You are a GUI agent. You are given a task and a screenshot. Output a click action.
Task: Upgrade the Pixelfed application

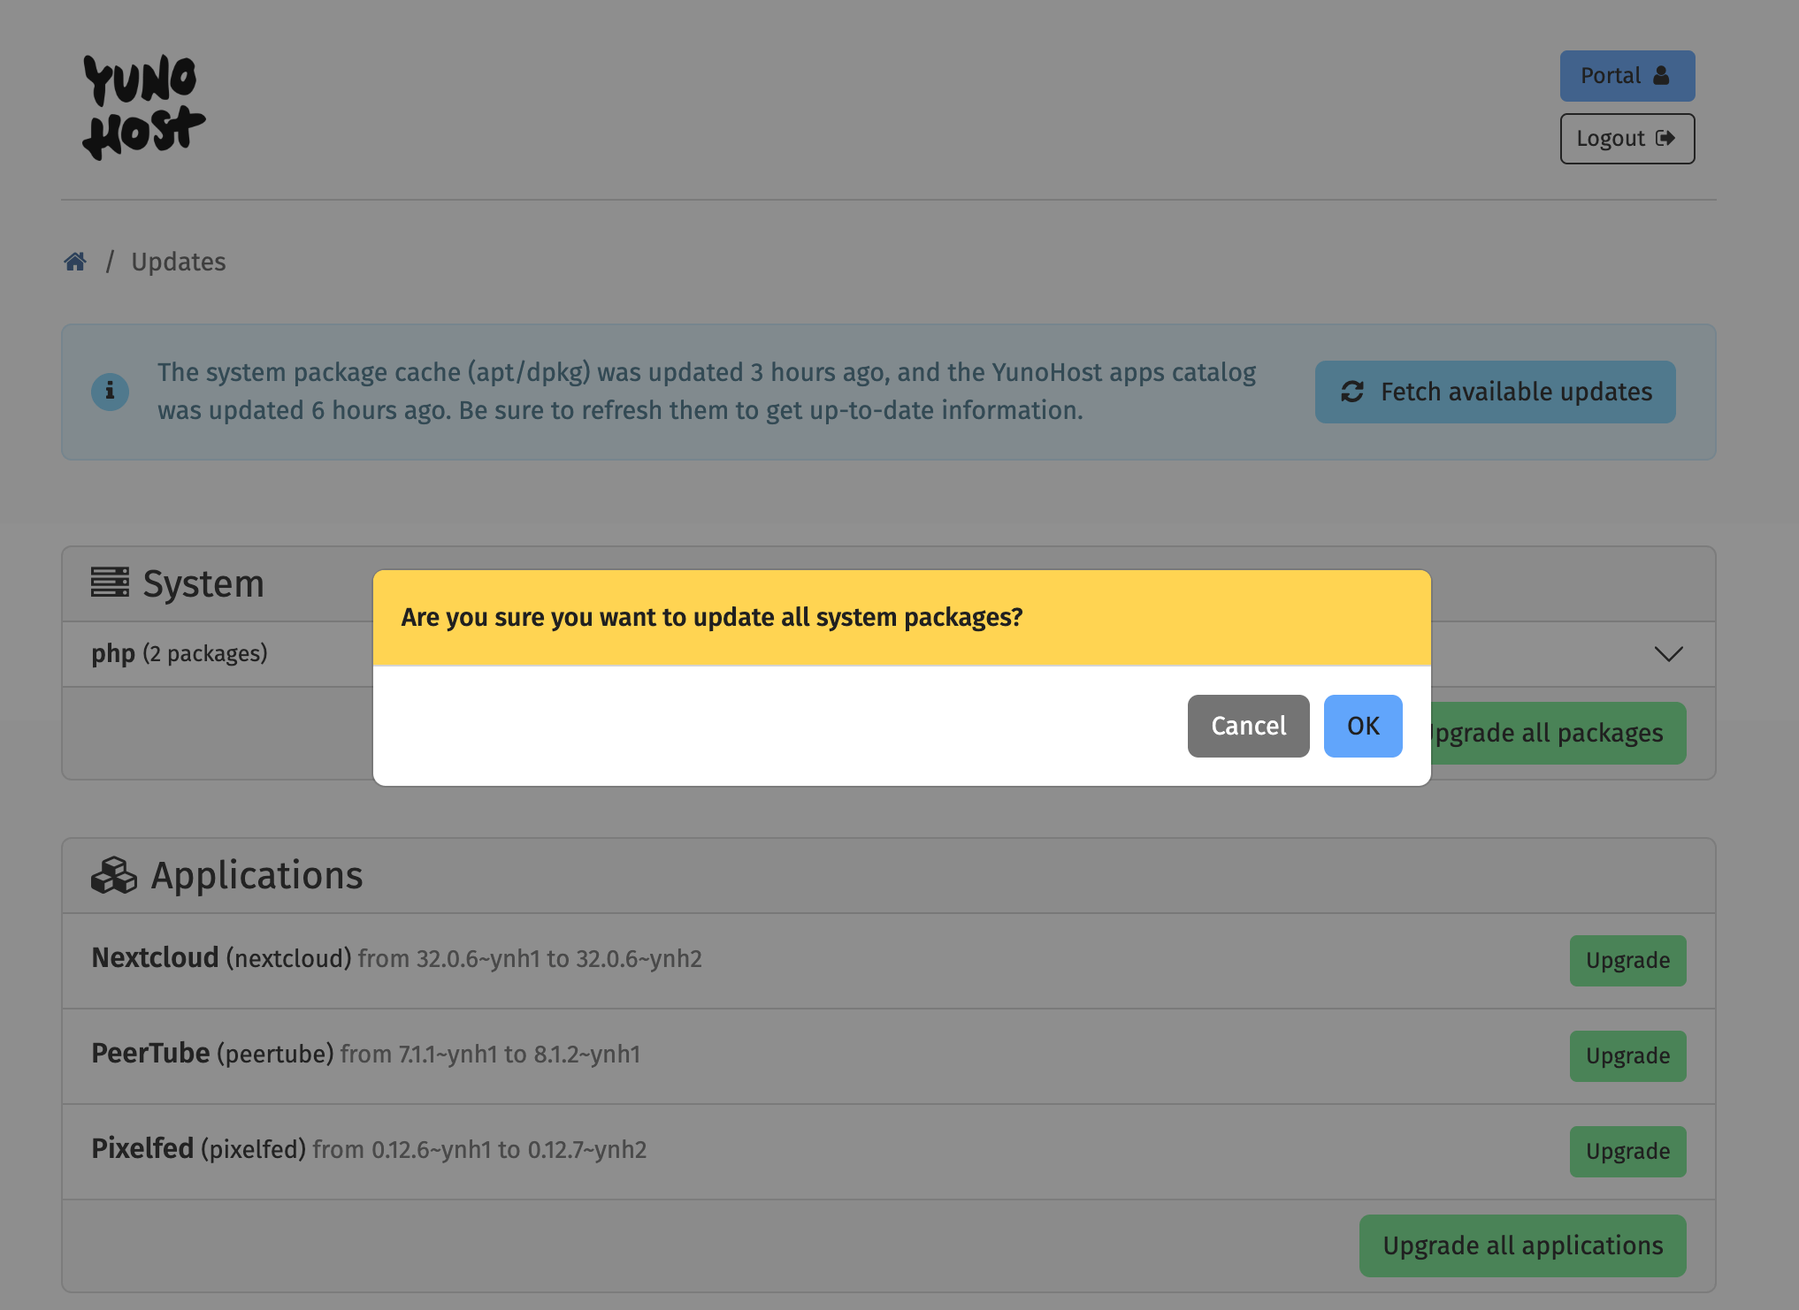[x=1627, y=1151]
